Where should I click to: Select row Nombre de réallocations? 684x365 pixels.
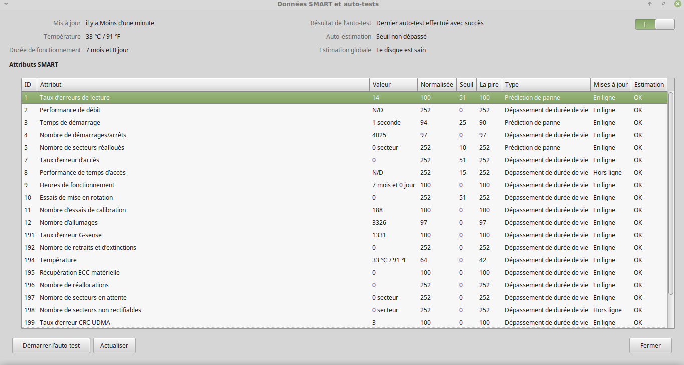pos(344,285)
